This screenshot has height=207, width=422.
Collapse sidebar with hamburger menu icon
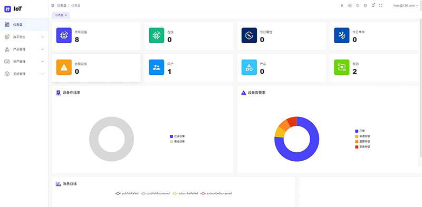coord(53,5)
